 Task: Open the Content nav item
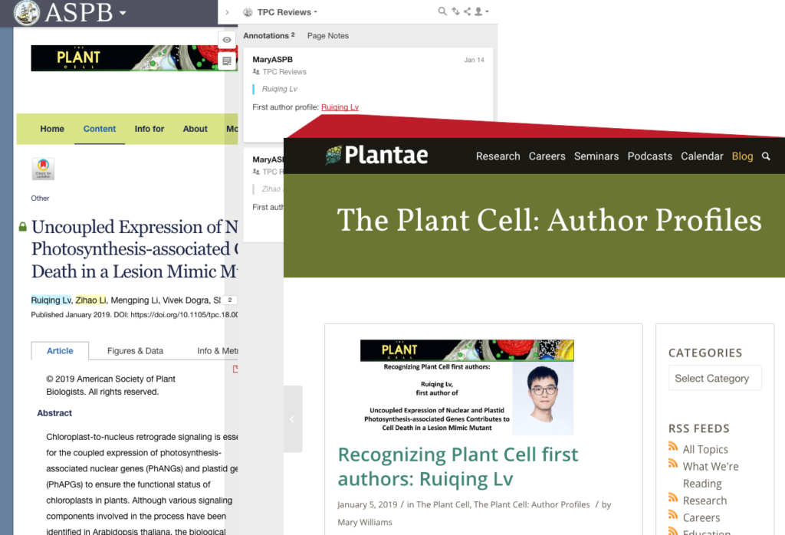click(x=99, y=129)
